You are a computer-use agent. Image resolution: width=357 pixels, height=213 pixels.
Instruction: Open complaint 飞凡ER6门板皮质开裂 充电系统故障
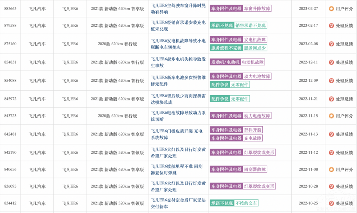click(178, 134)
